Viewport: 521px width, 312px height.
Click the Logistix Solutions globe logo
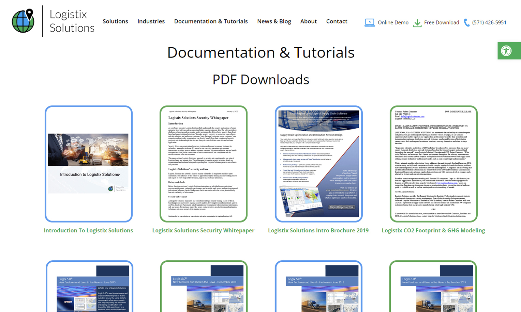tap(23, 21)
